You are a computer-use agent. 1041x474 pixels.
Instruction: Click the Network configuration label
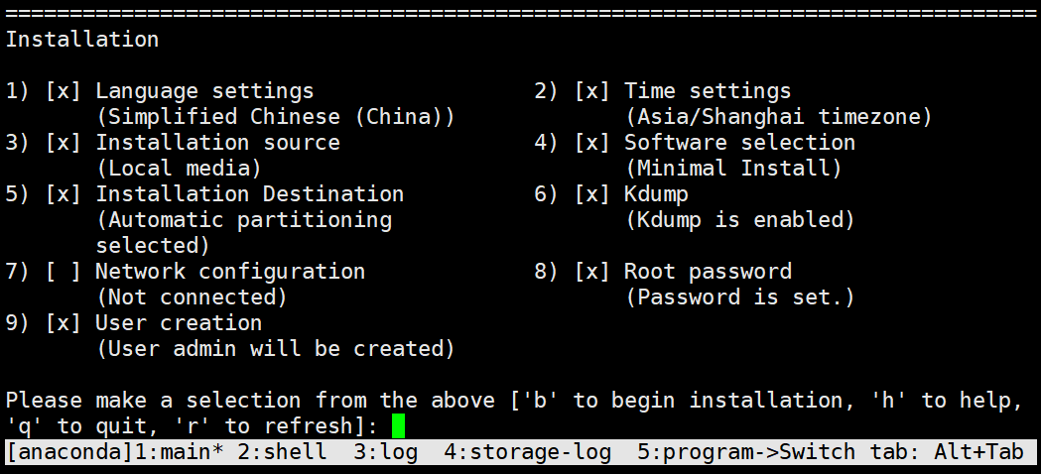230,272
